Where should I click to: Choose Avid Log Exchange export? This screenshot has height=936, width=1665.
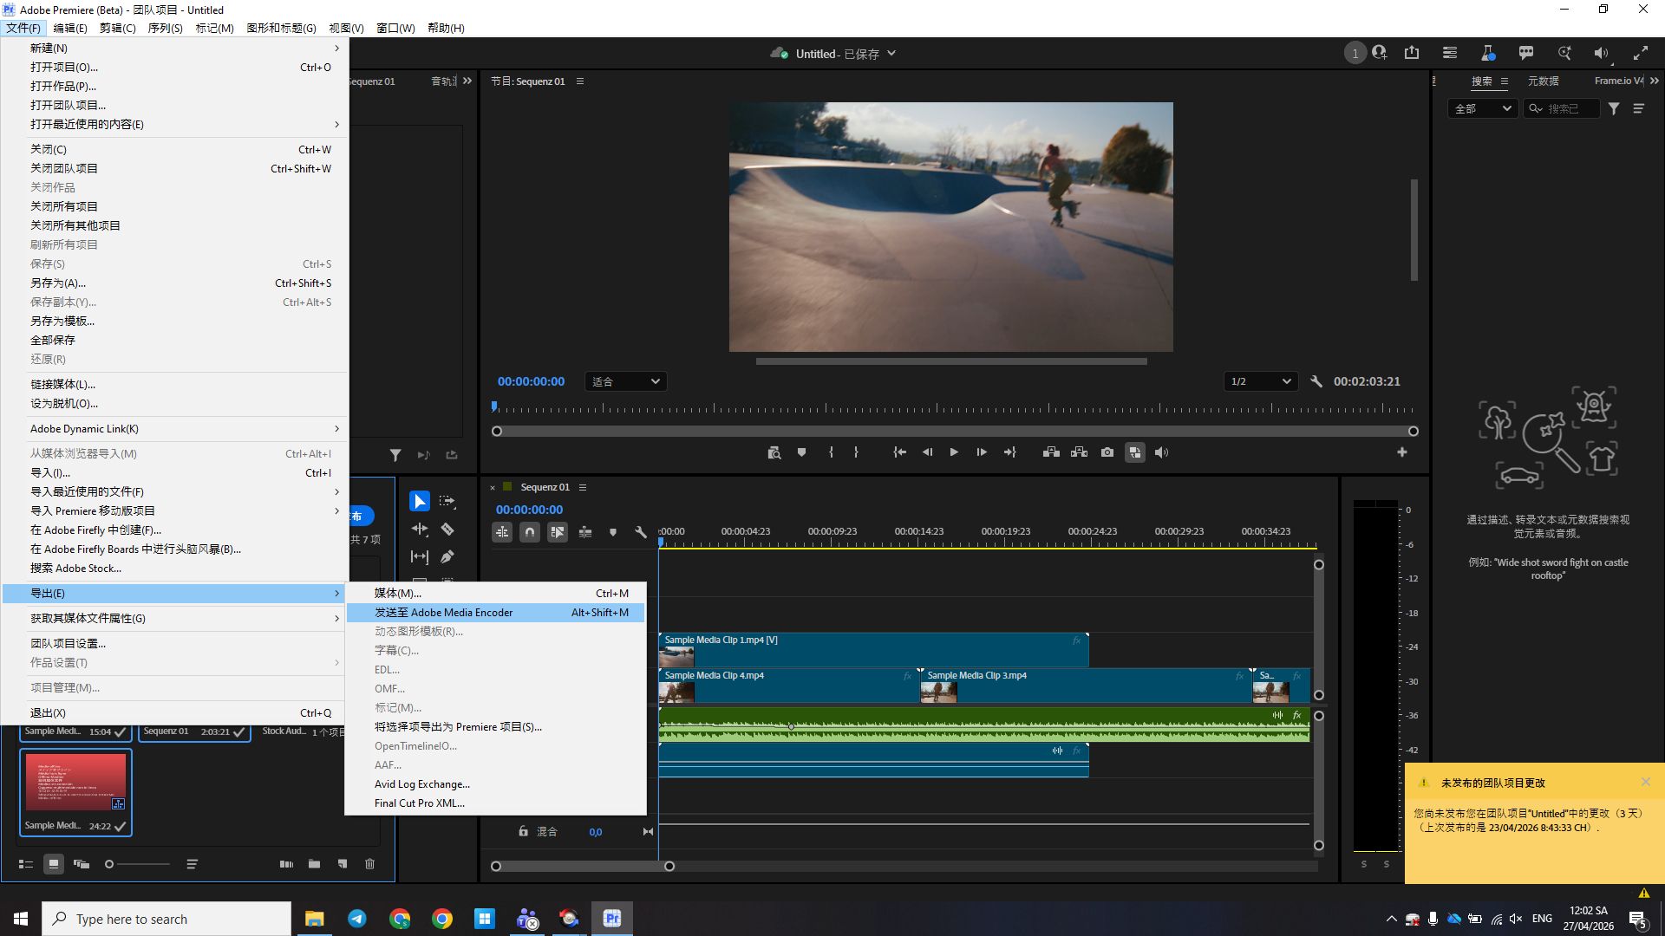(x=495, y=783)
